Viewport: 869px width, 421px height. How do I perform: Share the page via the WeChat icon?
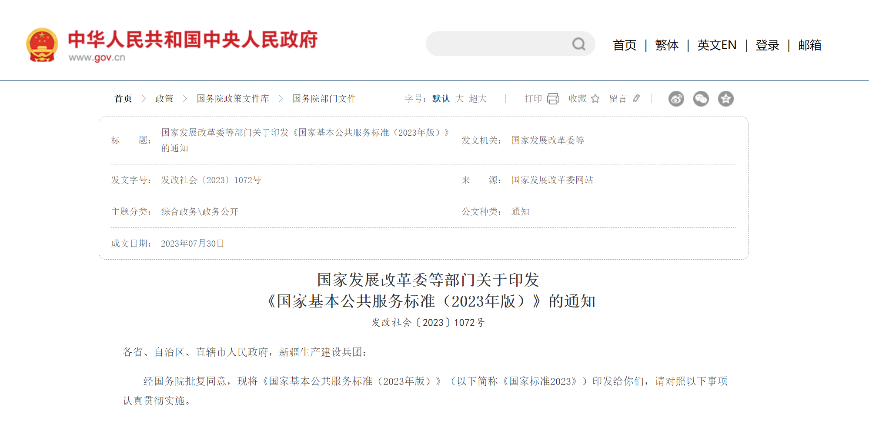701,99
